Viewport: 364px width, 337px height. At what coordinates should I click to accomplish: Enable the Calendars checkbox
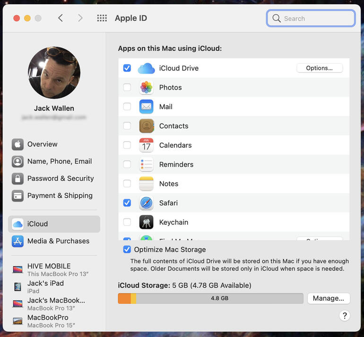click(127, 145)
